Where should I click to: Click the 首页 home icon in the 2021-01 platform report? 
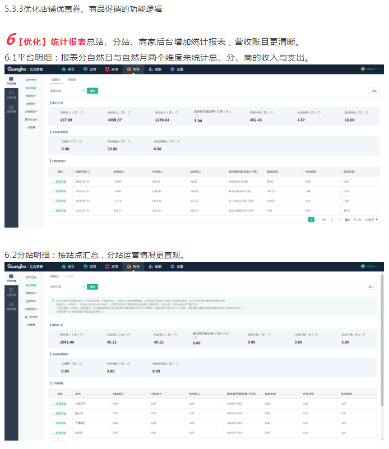pos(63,70)
